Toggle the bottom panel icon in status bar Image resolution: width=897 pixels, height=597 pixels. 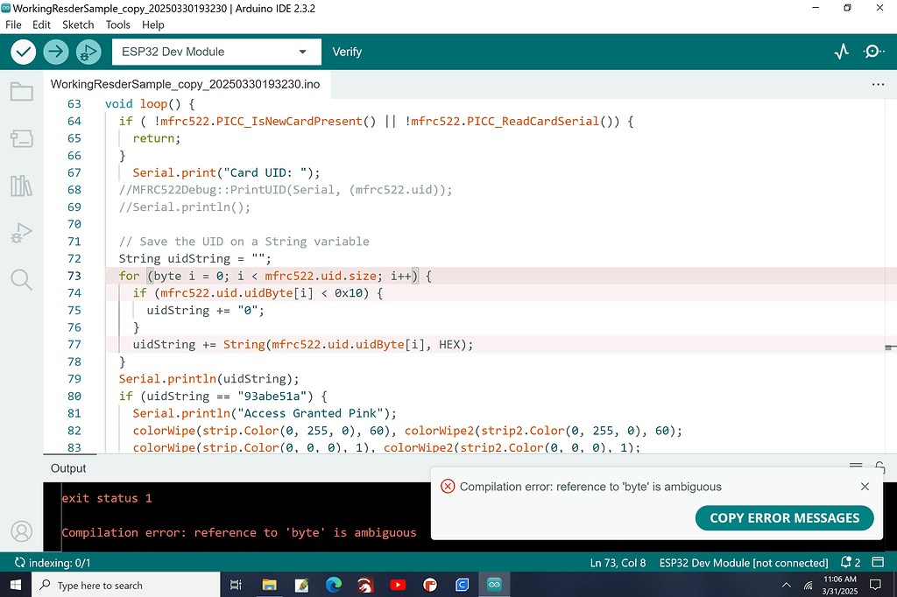(879, 562)
